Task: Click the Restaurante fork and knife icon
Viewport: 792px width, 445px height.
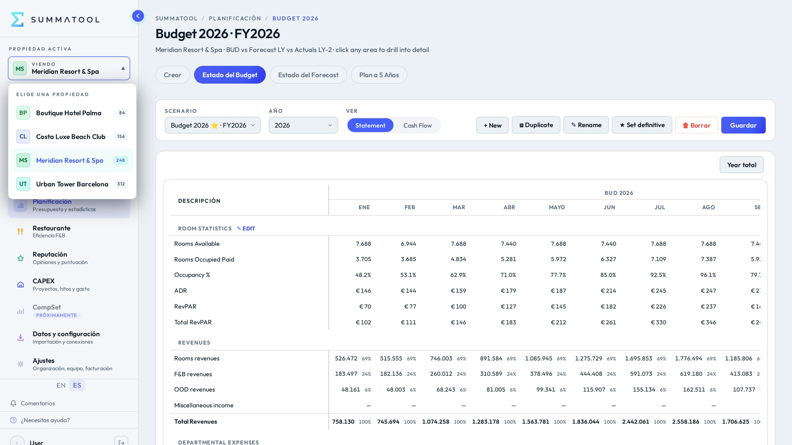Action: coord(20,232)
